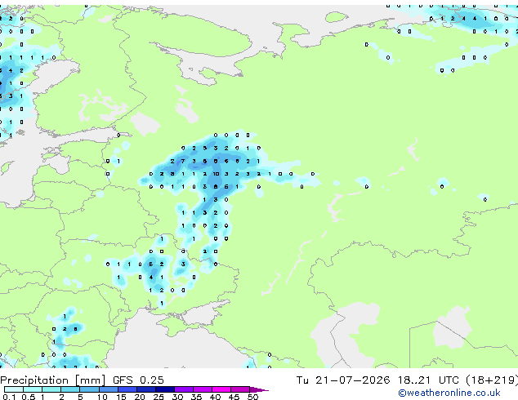Click the 'Precipitation [mm]' title text
Viewport: 518px width, 400px height.
52,380
